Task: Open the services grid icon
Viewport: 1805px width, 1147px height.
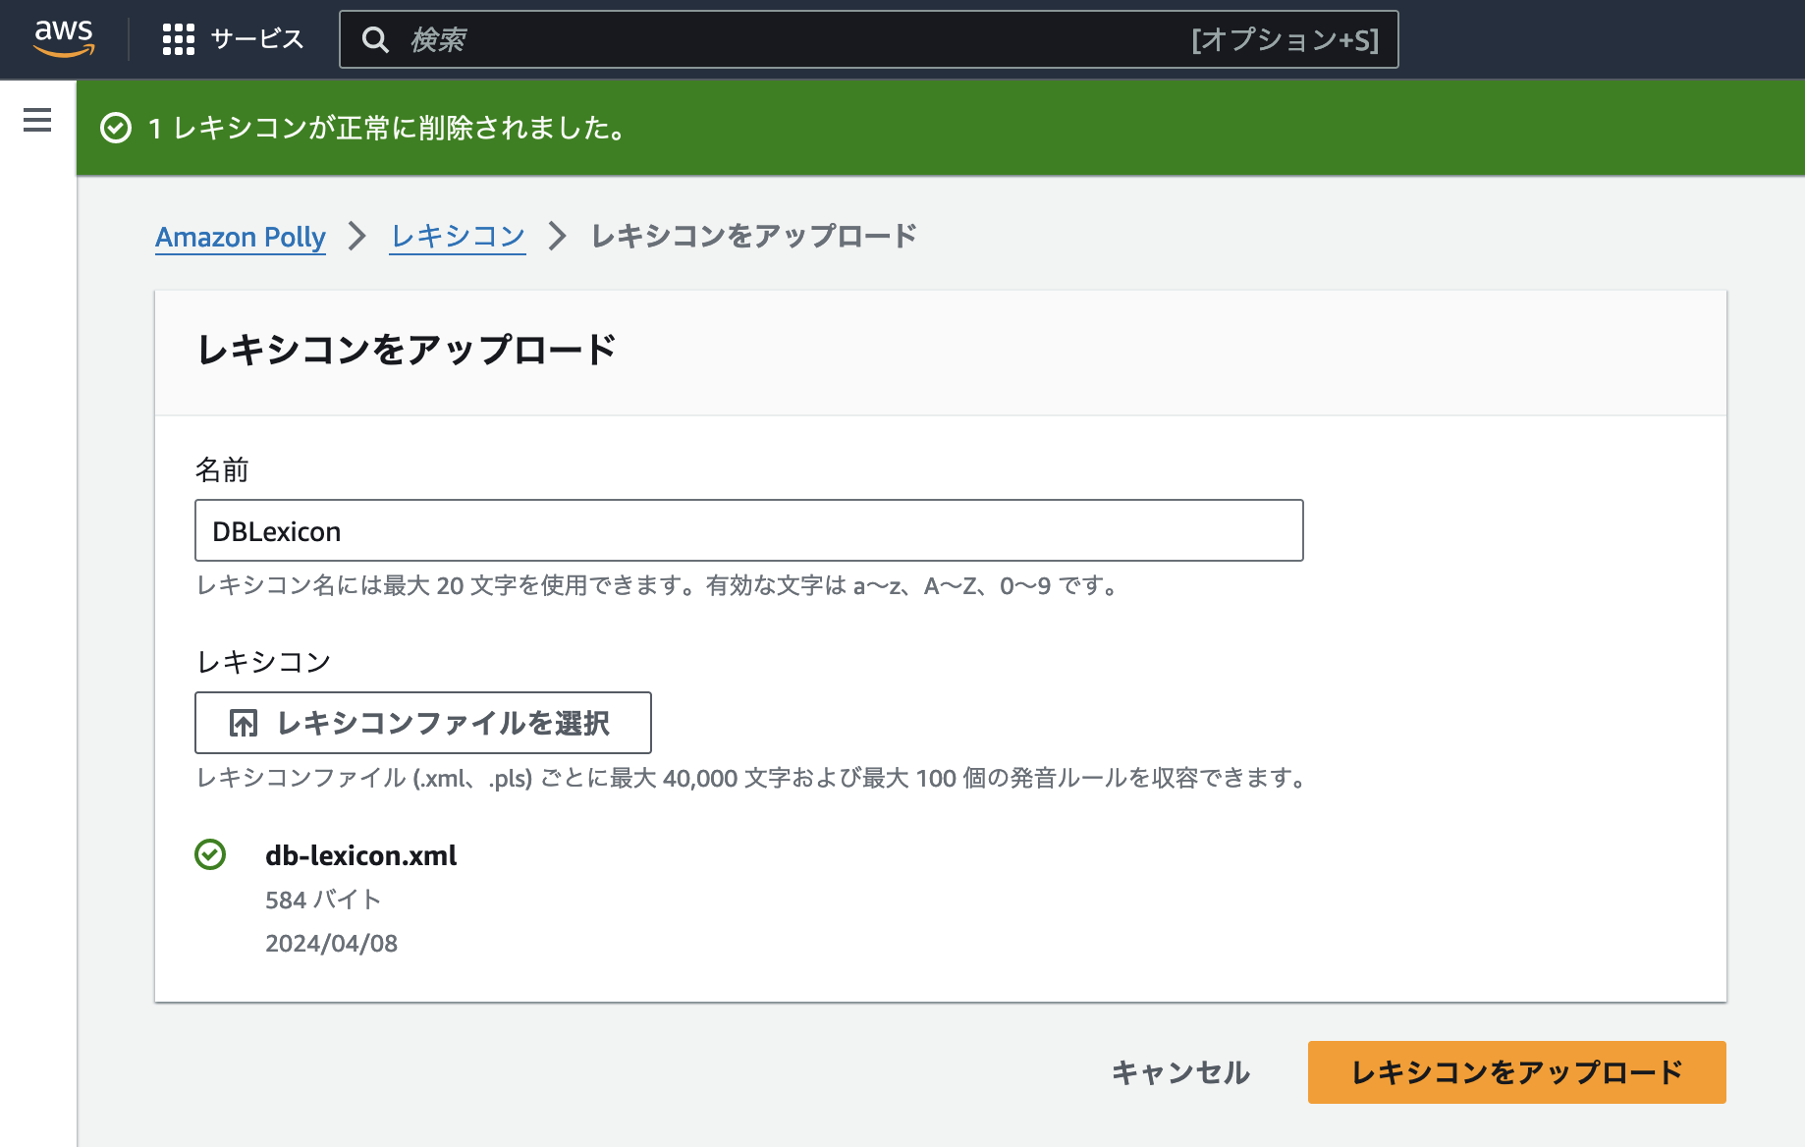Action: (x=178, y=39)
